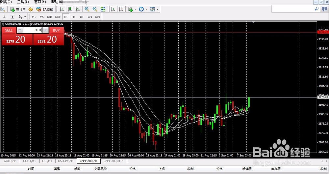329x174 pixels.
Task: Switch timeframe to M5
Action: pyautogui.click(x=42, y=17)
